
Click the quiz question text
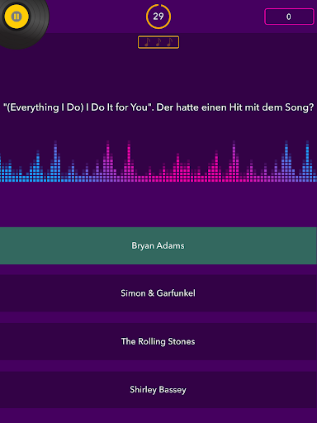pyautogui.click(x=158, y=107)
